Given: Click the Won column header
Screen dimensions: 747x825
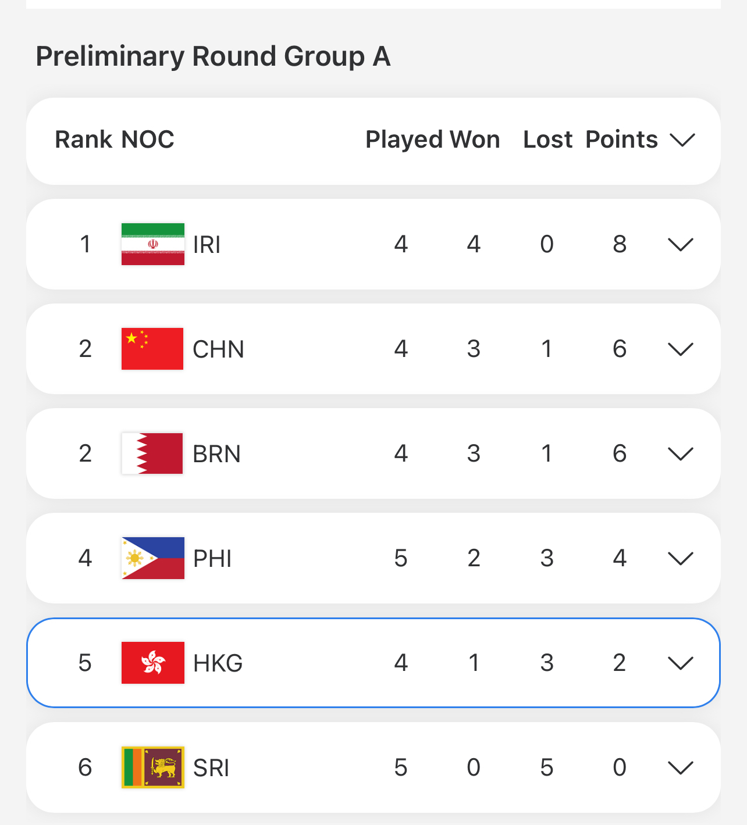Looking at the screenshot, I should click(475, 140).
